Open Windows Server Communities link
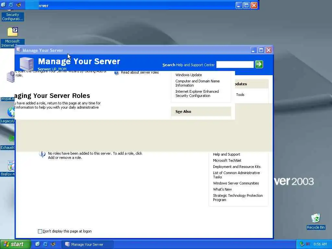The image size is (332, 249). click(236, 183)
